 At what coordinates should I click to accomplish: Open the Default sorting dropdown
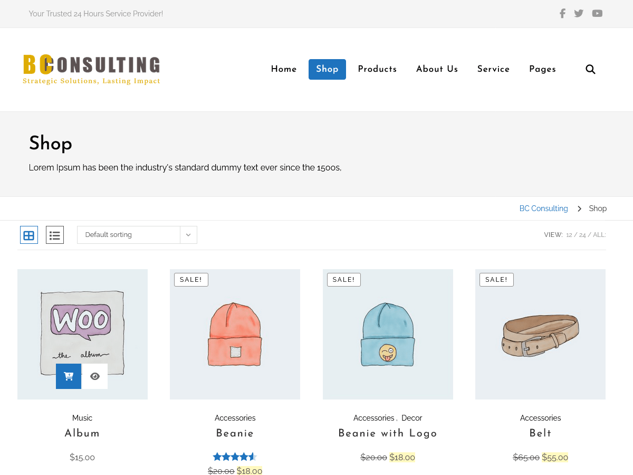coord(129,234)
